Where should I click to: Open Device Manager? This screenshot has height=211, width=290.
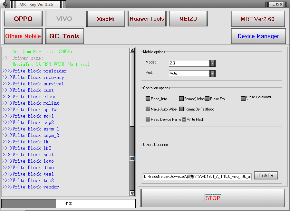258,36
